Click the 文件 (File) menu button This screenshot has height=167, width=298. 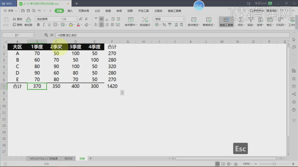[11, 11]
